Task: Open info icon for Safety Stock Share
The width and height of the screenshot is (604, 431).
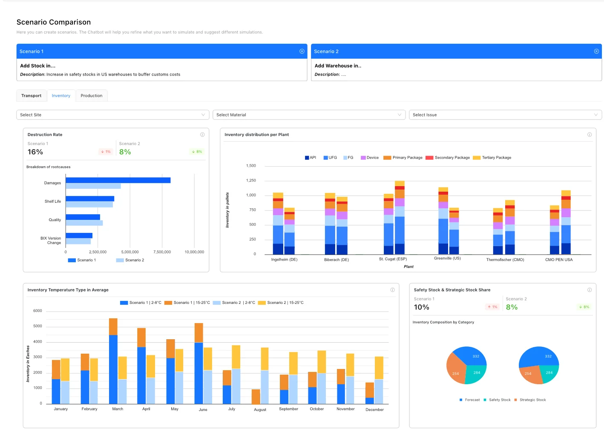Action: pos(590,290)
